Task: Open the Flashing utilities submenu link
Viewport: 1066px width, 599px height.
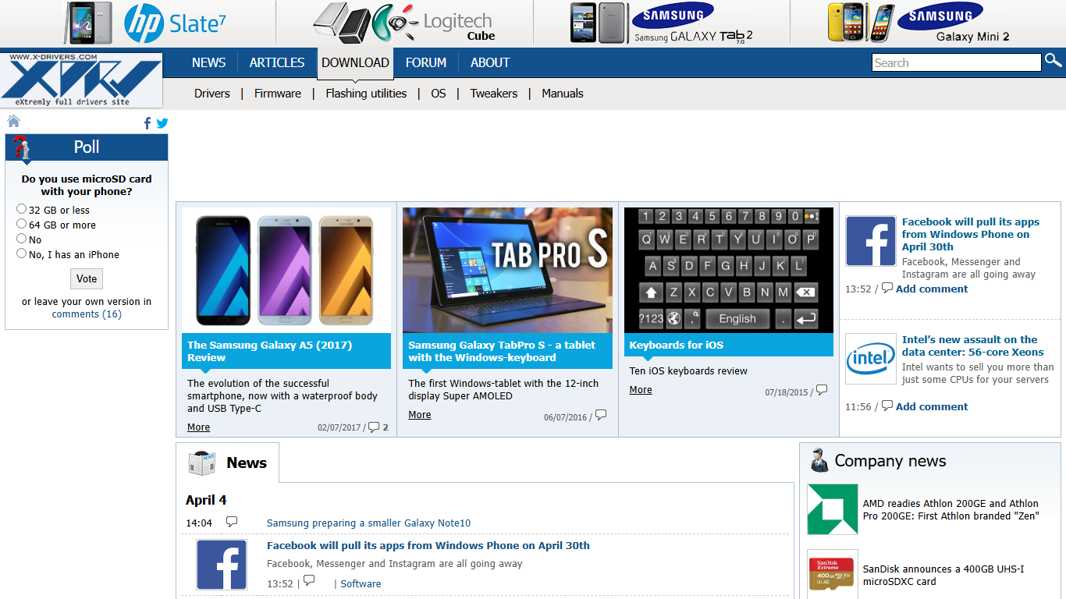Action: coord(366,93)
